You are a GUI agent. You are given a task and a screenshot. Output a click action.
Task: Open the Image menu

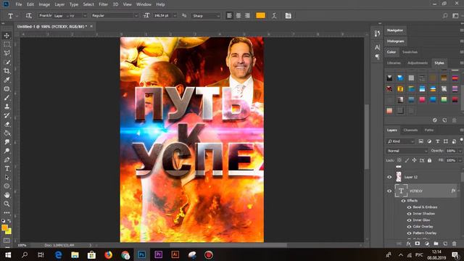coord(44,4)
